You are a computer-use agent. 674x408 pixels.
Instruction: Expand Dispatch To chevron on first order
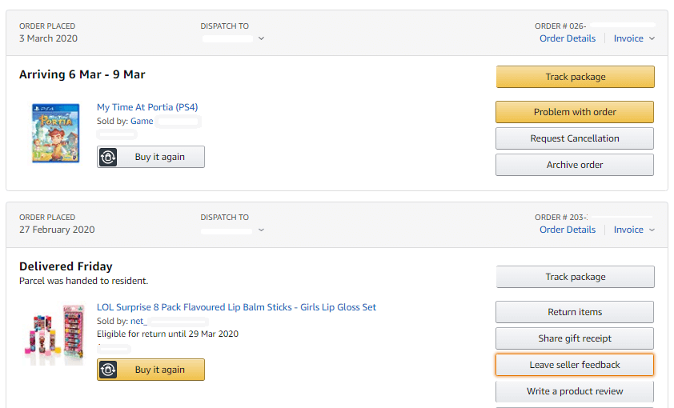tap(262, 38)
